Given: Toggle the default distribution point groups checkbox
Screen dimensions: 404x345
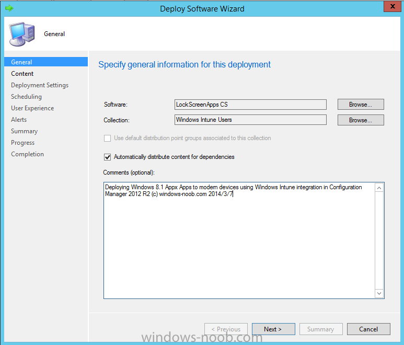Looking at the screenshot, I should tap(108, 138).
